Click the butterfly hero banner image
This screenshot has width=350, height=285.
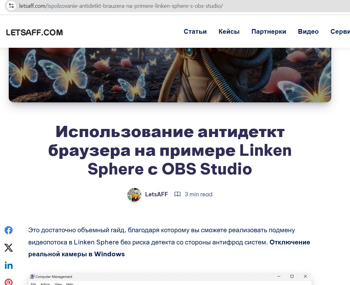[x=170, y=75]
